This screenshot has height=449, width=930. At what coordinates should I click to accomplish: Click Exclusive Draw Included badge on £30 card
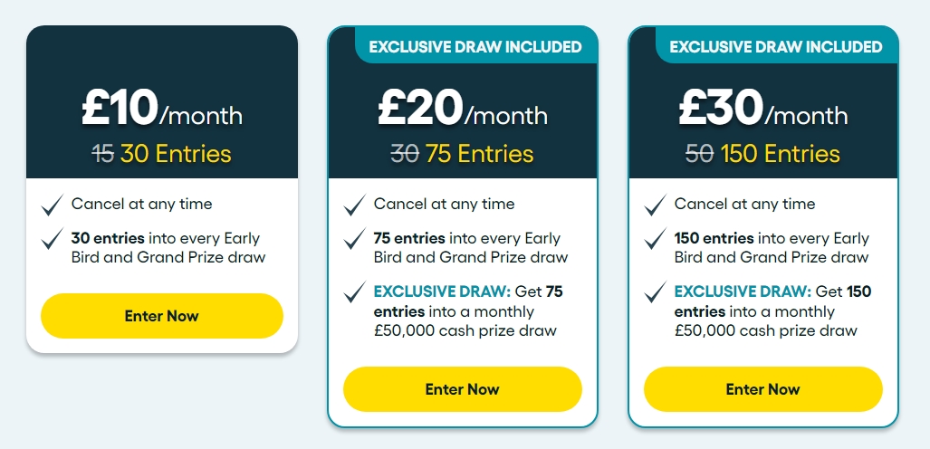[x=776, y=47]
